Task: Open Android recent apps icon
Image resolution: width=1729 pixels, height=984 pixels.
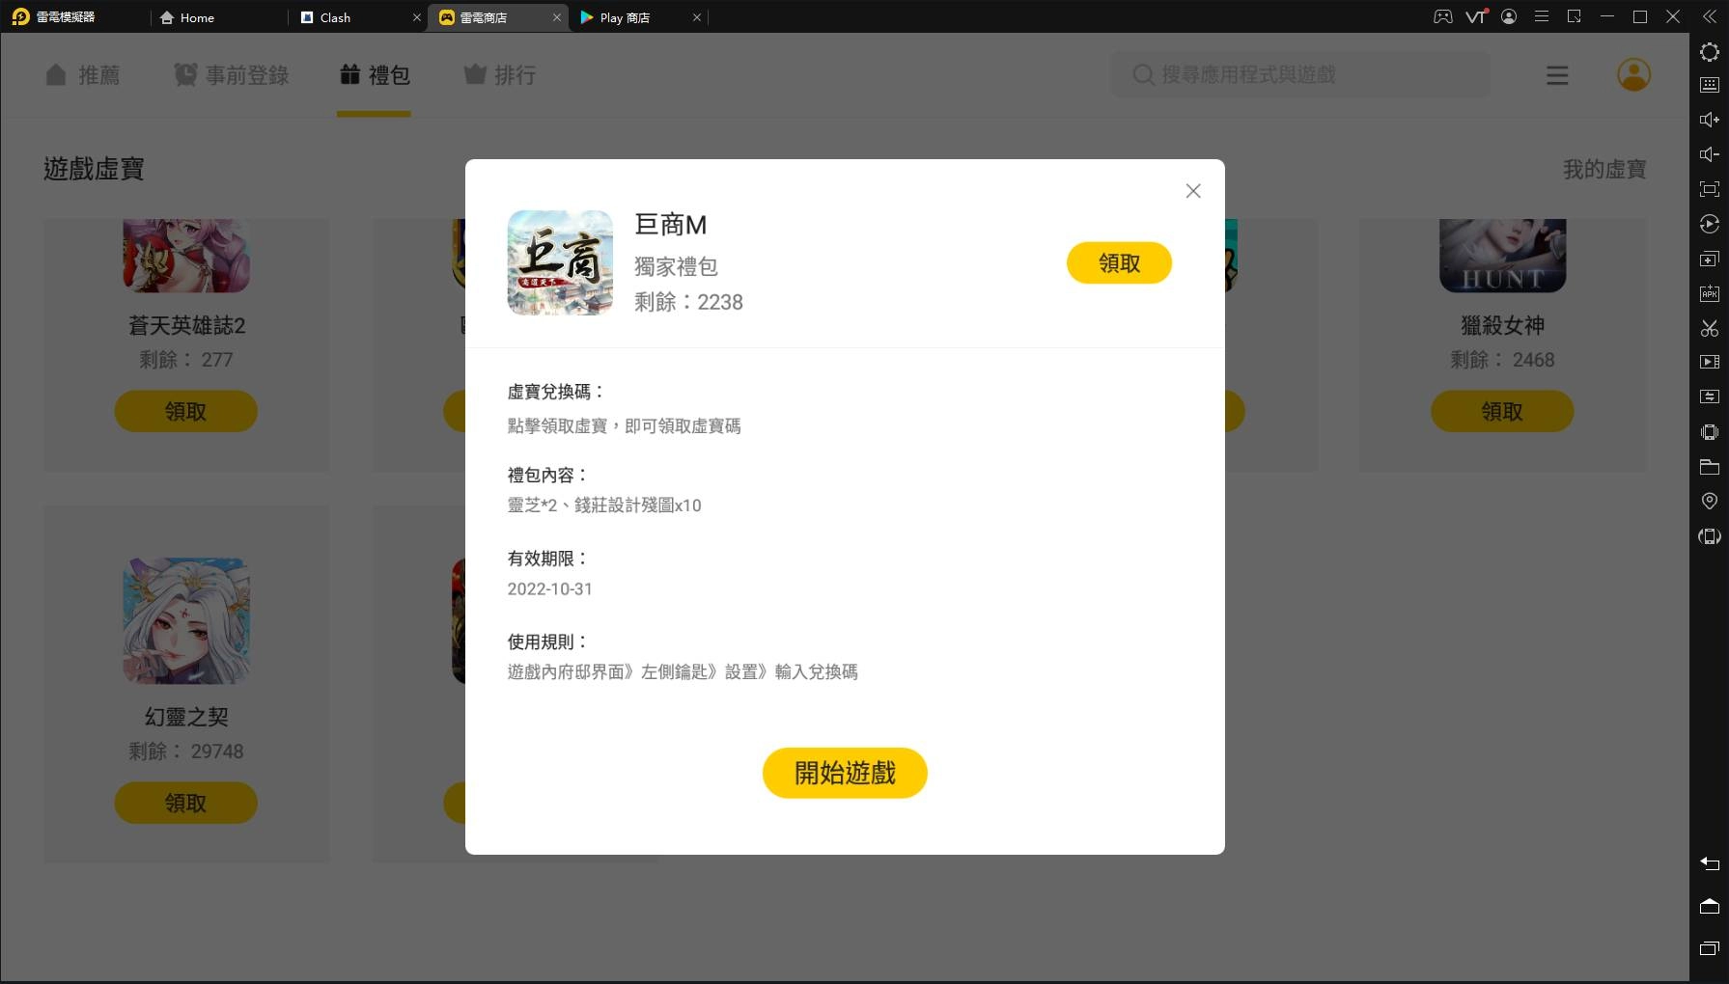Action: pyautogui.click(x=1709, y=948)
